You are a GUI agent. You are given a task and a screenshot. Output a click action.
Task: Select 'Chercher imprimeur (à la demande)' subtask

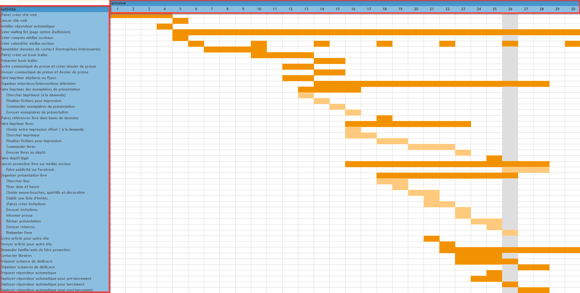point(55,95)
